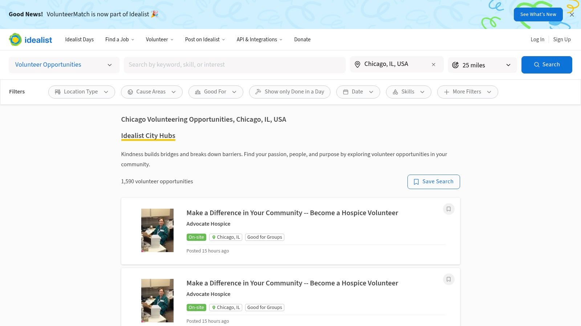This screenshot has height=326, width=581.
Task: Click the On-site tag in the second listing
Action: tap(196, 308)
